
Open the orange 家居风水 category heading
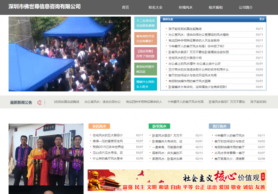pos(99,126)
